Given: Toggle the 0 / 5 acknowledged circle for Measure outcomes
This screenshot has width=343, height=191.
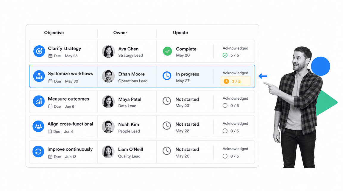Looking at the screenshot, I should pos(225,105).
